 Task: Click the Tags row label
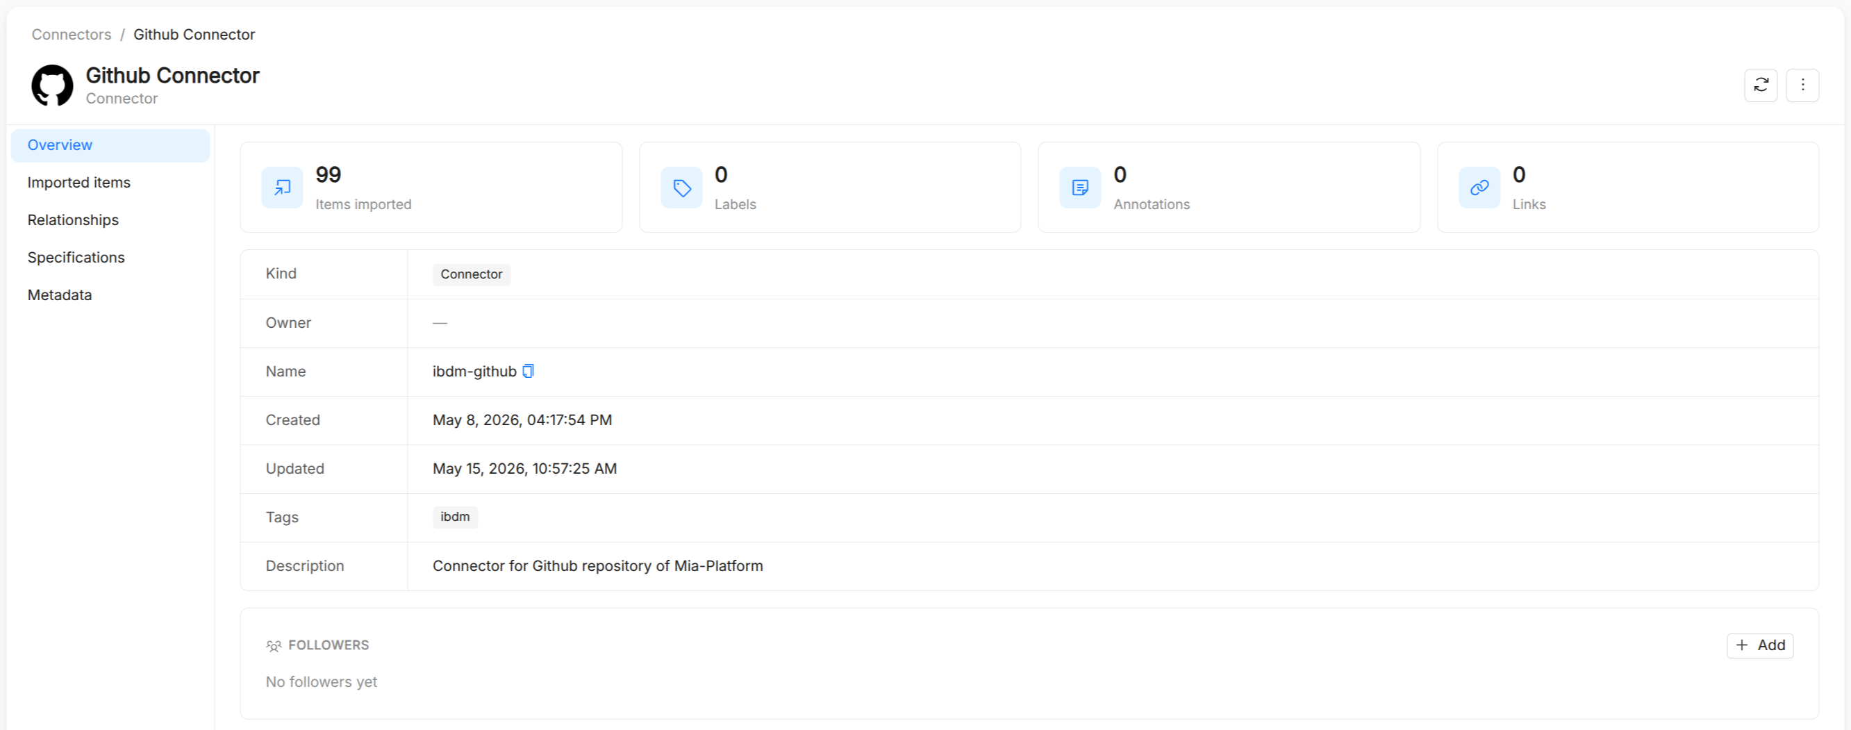282,517
